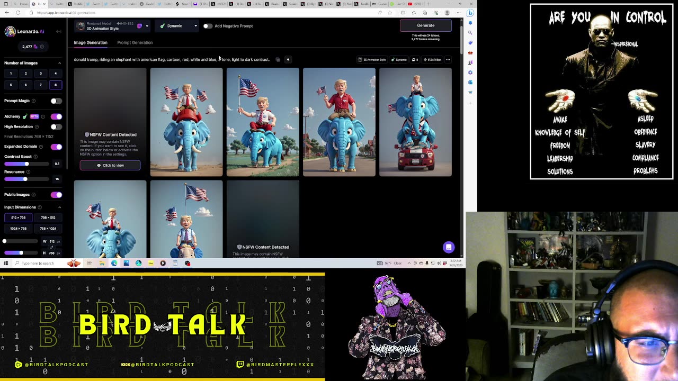The height and width of the screenshot is (381, 678).
Task: Open File Explorer from the taskbar
Action: click(x=102, y=263)
